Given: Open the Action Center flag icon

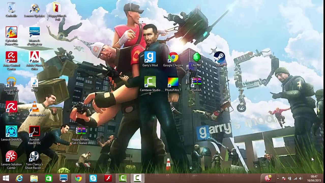Looking at the screenshot, I should [x=284, y=179].
